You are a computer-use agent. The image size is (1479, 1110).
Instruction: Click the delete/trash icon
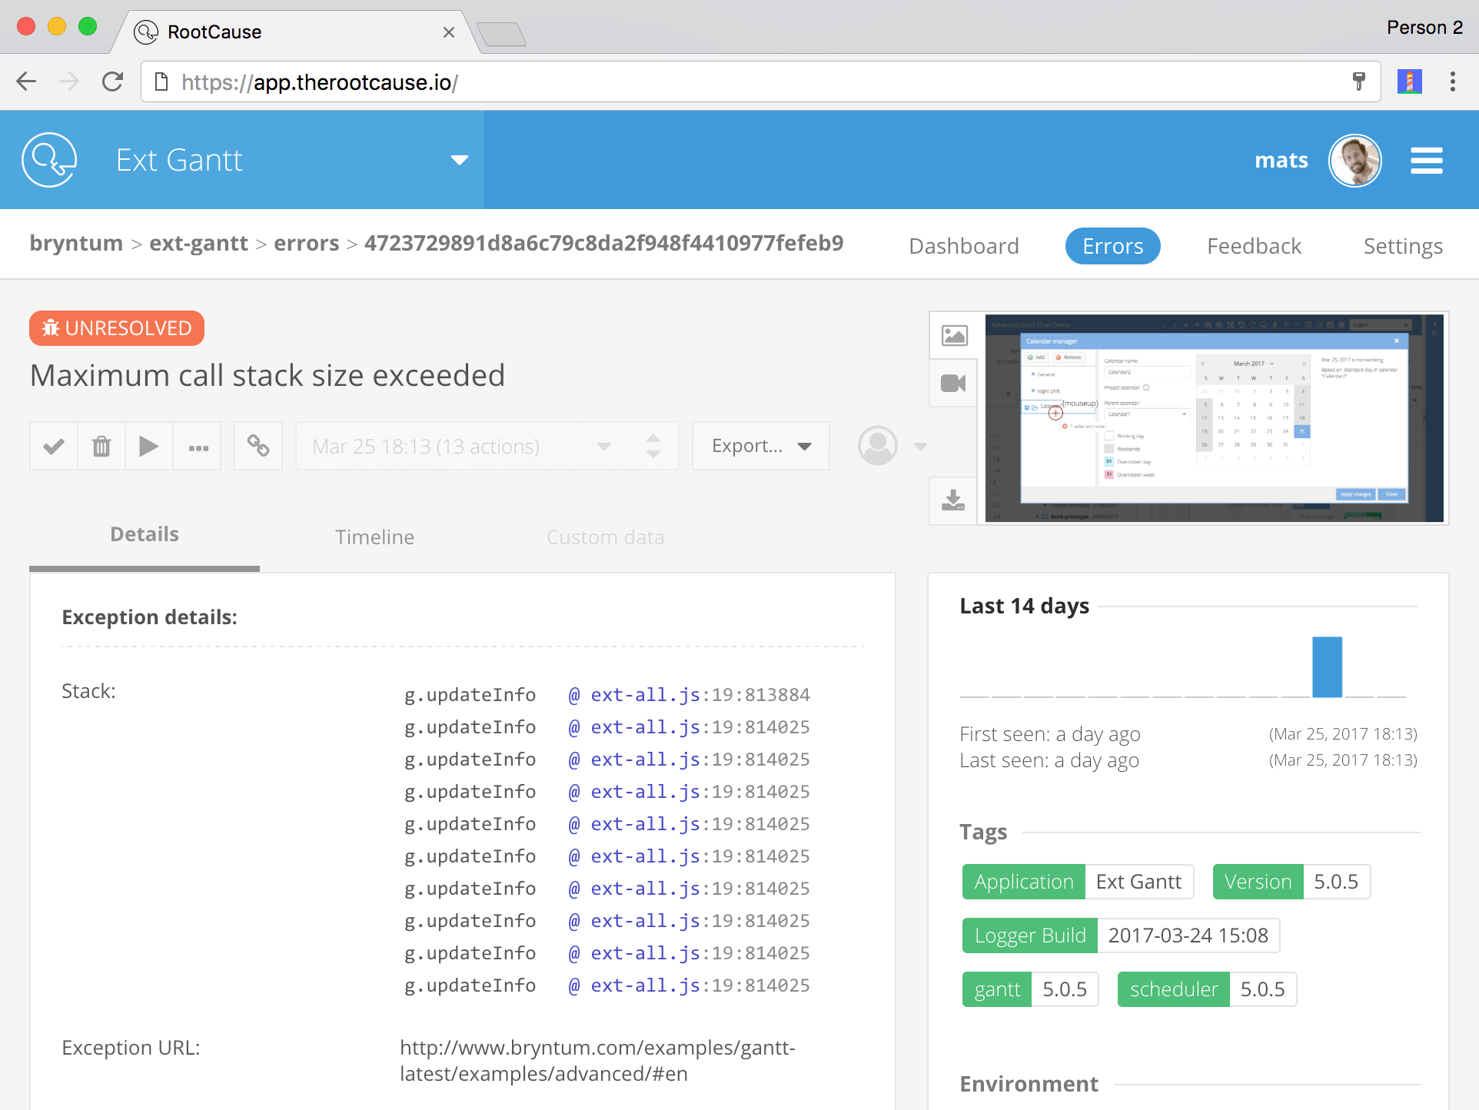tap(101, 447)
